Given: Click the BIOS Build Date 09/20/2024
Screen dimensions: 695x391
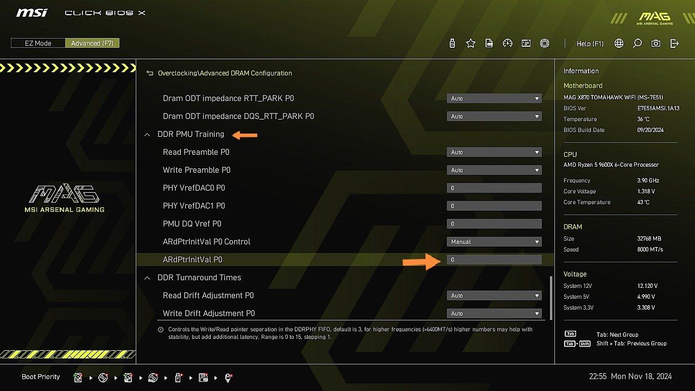Looking at the screenshot, I should 650,130.
